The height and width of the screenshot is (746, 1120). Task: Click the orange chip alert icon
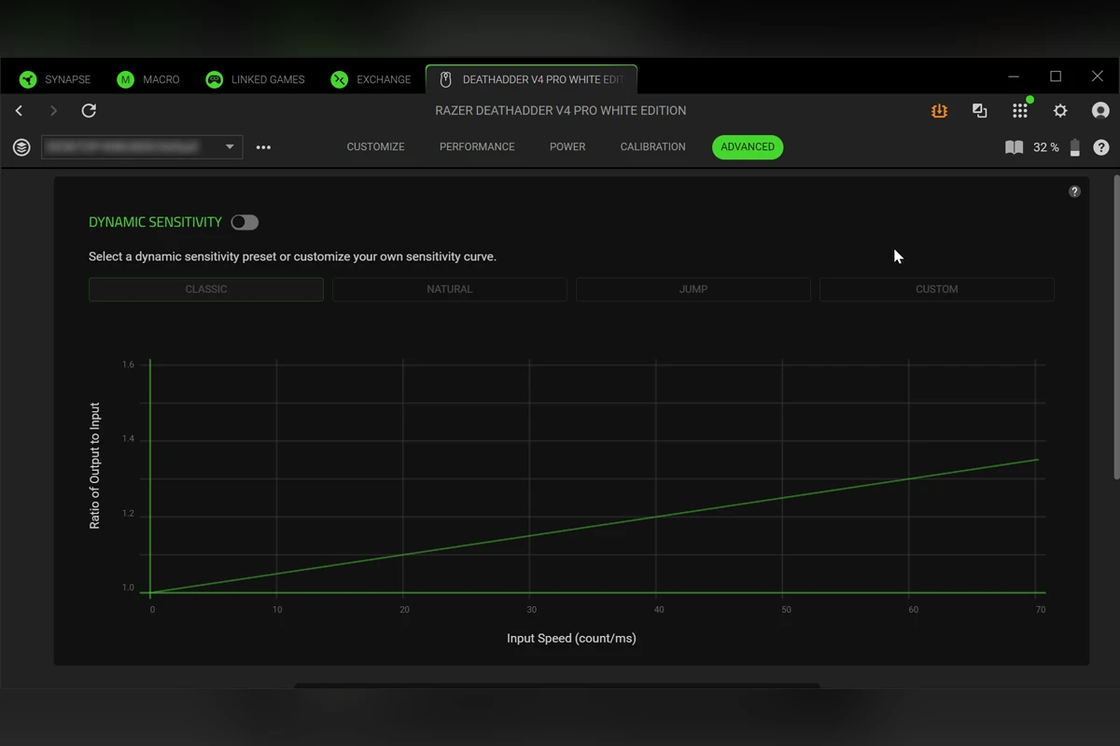(x=939, y=111)
